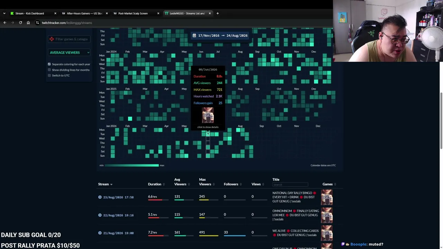Enable Show dividing lines for months

[x=49, y=70]
